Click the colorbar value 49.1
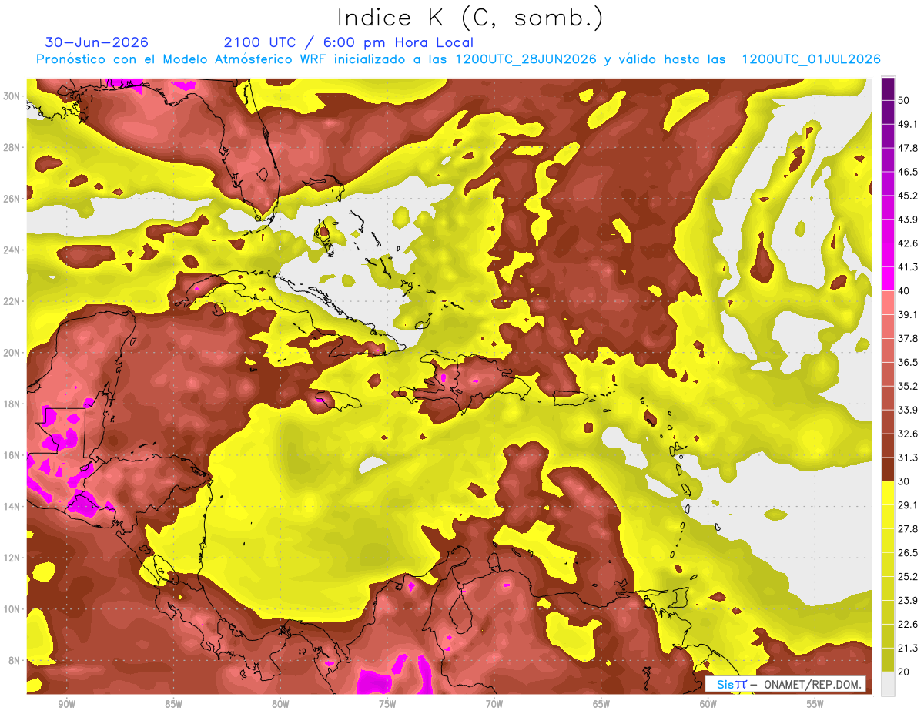The image size is (924, 714). pyautogui.click(x=907, y=124)
